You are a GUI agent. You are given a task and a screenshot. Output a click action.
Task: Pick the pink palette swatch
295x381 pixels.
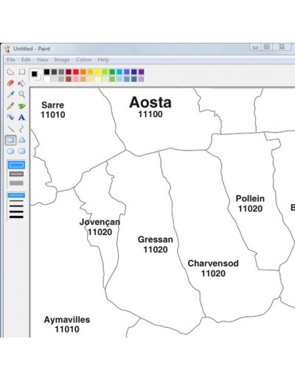coord(76,79)
